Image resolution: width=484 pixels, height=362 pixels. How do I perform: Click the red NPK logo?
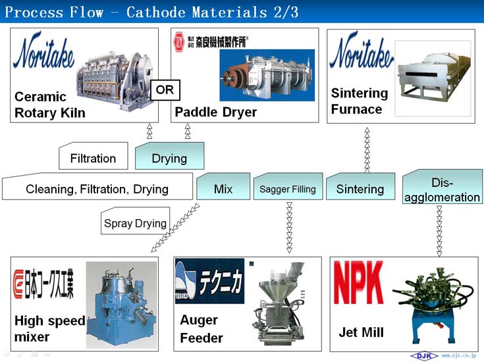(359, 282)
